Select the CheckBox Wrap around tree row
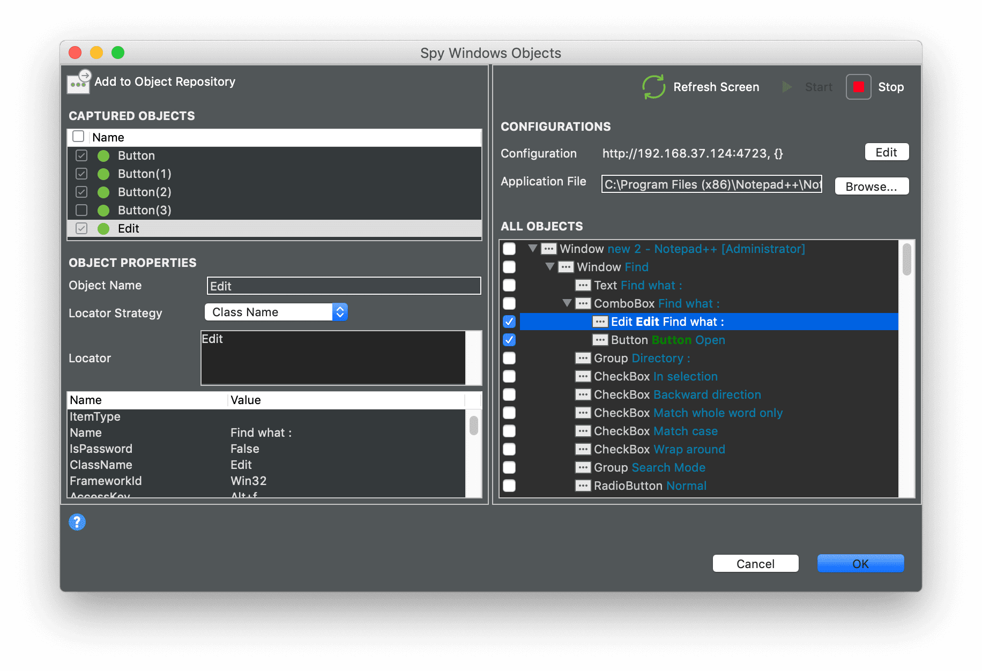 709,449
